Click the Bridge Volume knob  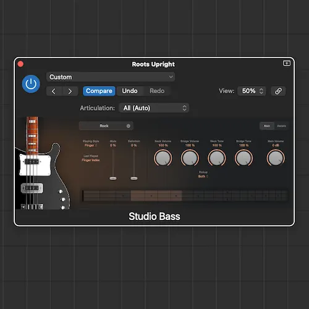190,158
